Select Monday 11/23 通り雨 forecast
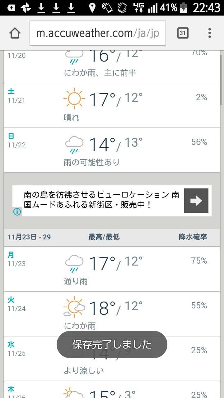The height and width of the screenshot is (398, 224). (112, 269)
